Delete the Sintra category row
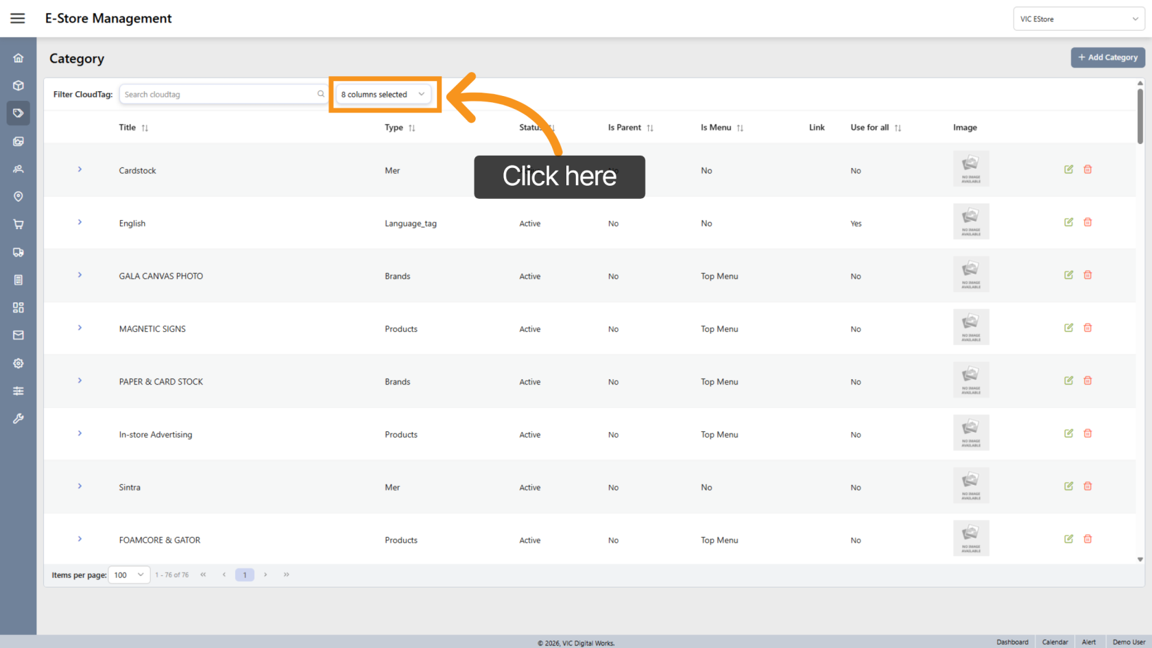The height and width of the screenshot is (648, 1152). [x=1088, y=486]
